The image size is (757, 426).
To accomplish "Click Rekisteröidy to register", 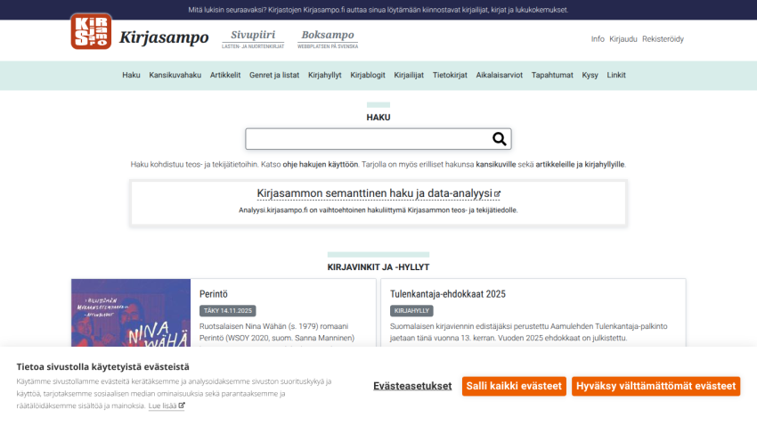I will tap(663, 39).
